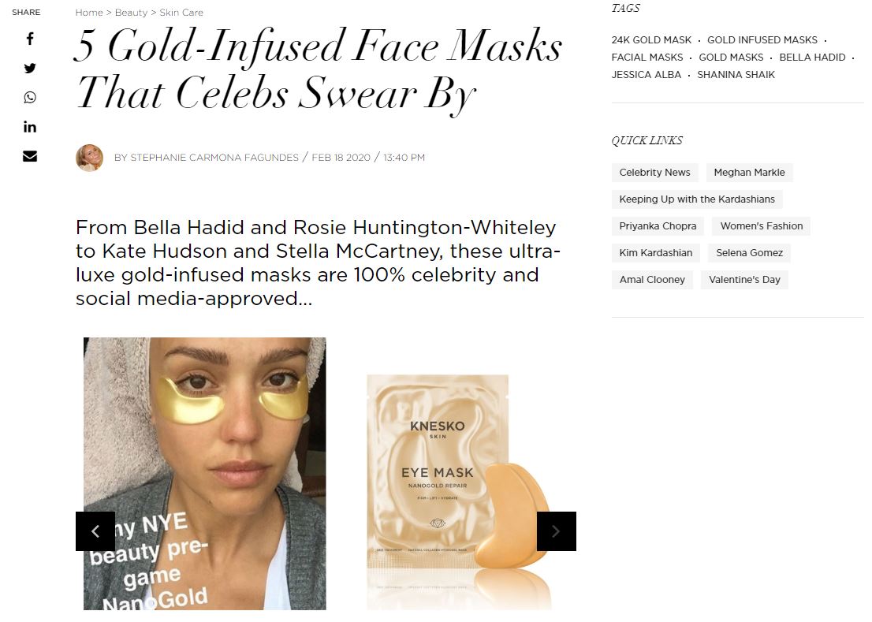The height and width of the screenshot is (622, 872).
Task: Open the 24K GOLD MASK tag
Action: [651, 40]
